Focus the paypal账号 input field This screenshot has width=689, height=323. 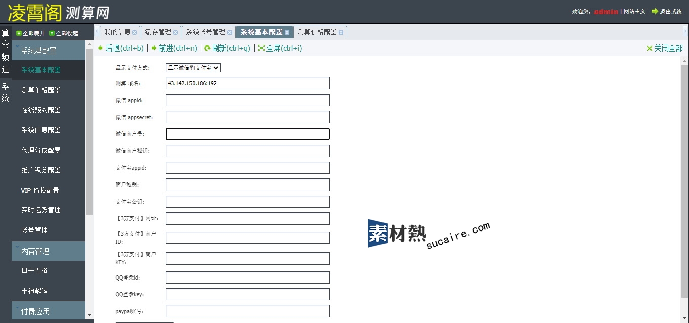point(248,311)
